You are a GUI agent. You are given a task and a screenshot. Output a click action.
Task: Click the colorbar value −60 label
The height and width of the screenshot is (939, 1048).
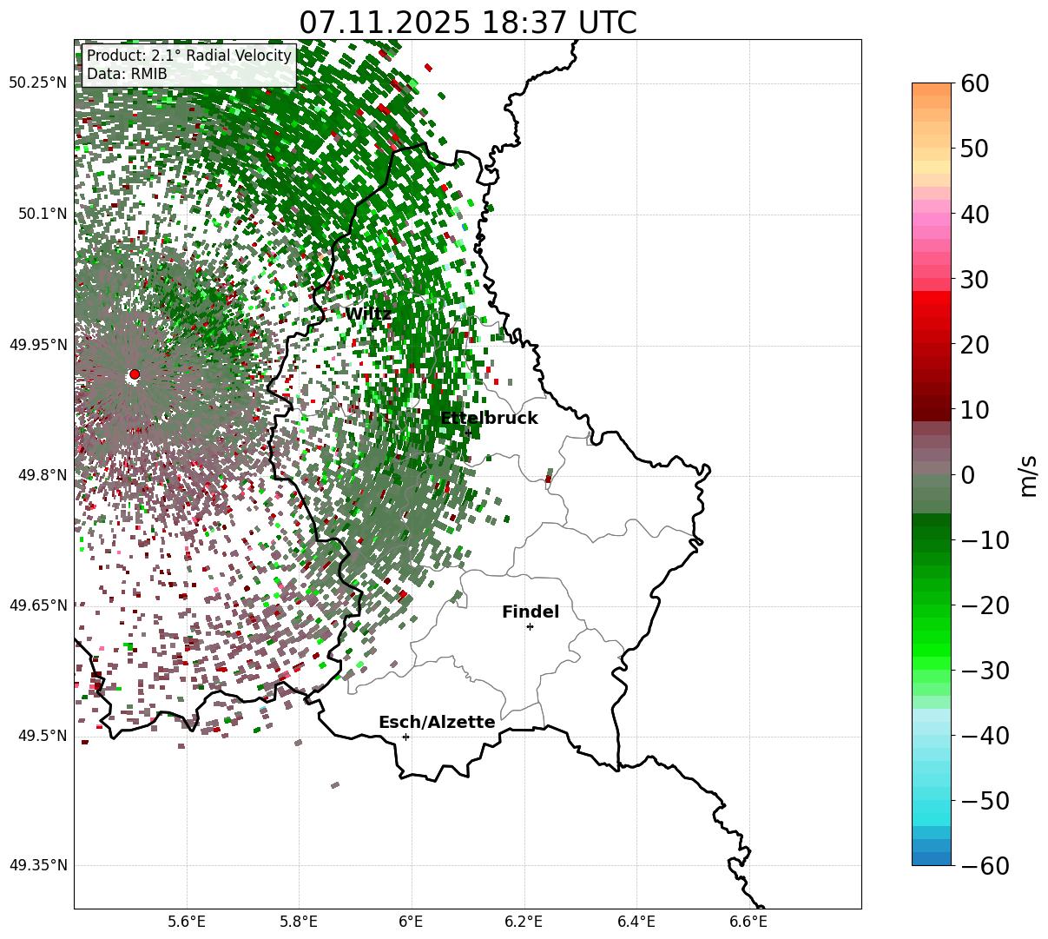[985, 866]
